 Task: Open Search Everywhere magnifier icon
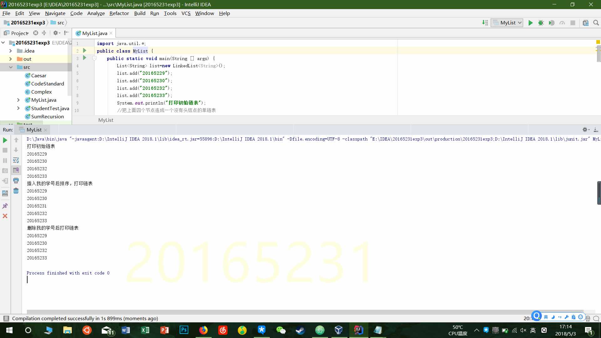coord(596,23)
